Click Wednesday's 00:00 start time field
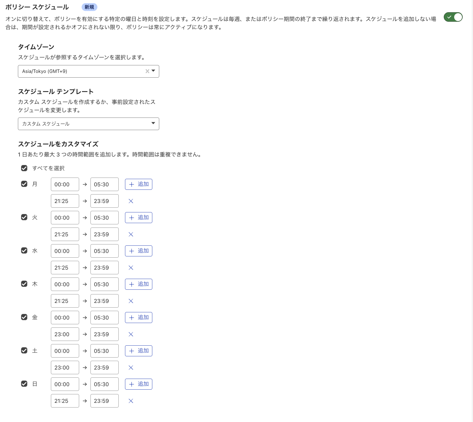 click(65, 251)
